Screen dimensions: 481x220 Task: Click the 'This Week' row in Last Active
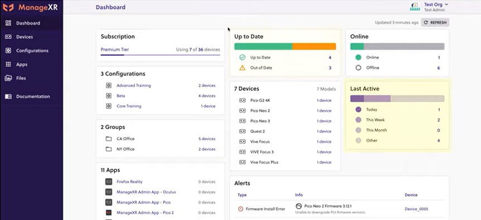click(397, 120)
